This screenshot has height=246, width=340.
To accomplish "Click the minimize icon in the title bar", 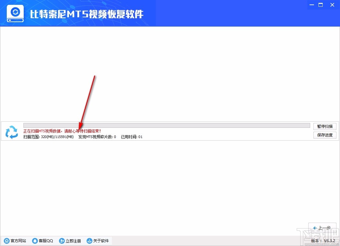I will (x=311, y=5).
